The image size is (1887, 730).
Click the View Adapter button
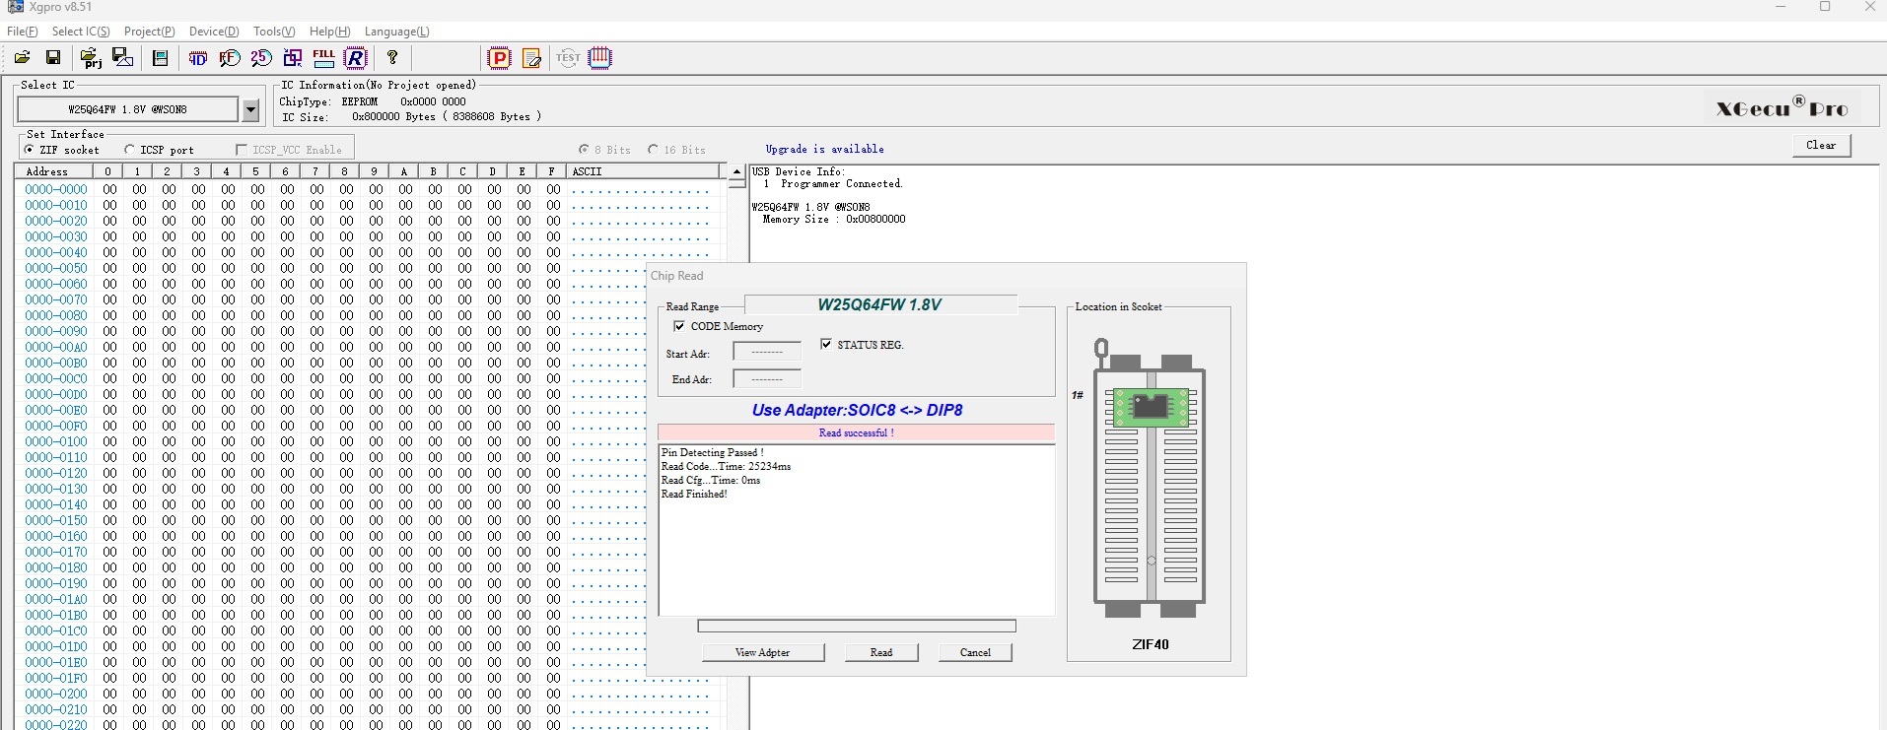pos(762,652)
